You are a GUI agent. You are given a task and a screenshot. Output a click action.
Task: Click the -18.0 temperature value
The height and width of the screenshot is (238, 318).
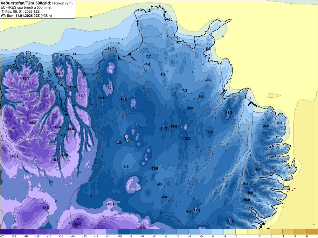(77, 225)
